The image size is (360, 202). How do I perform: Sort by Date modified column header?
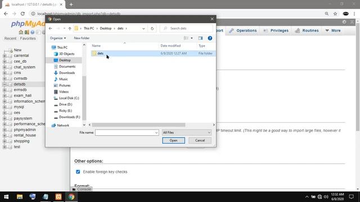(170, 46)
